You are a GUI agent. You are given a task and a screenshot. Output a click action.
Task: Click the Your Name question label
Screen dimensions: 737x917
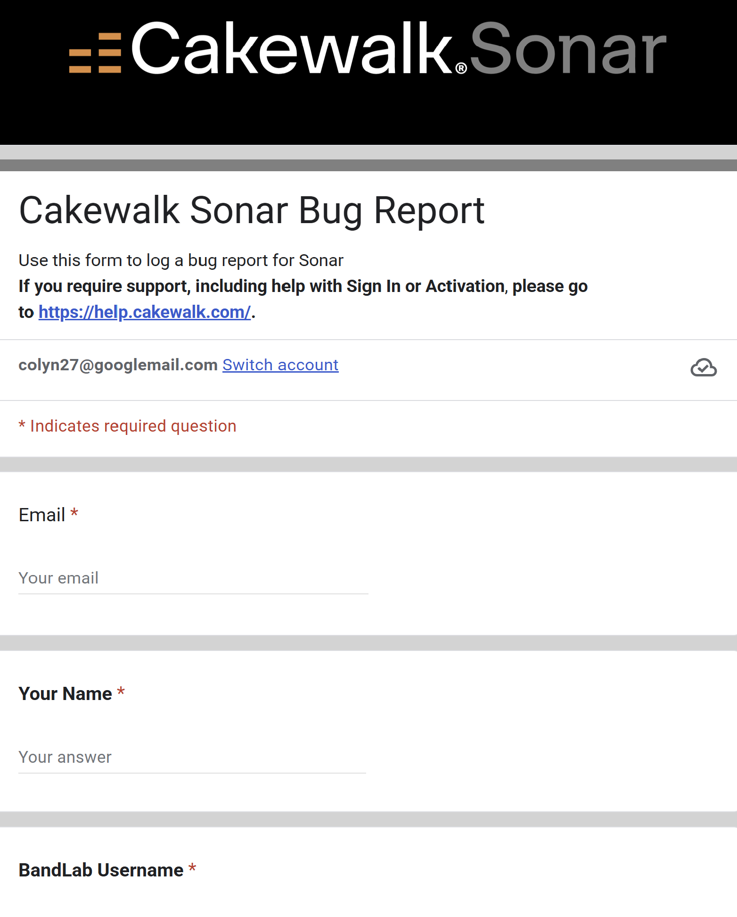[66, 694]
